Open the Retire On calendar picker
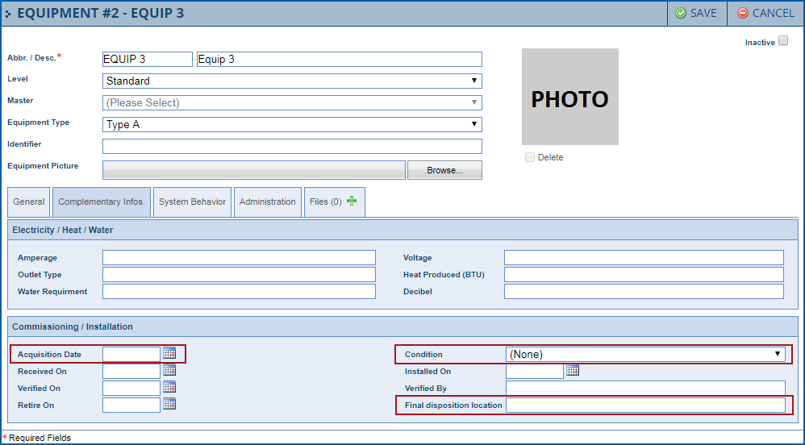The image size is (805, 445). point(169,404)
